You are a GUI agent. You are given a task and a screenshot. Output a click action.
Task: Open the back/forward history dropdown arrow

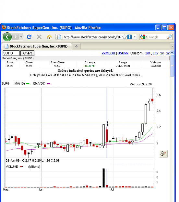point(21,37)
